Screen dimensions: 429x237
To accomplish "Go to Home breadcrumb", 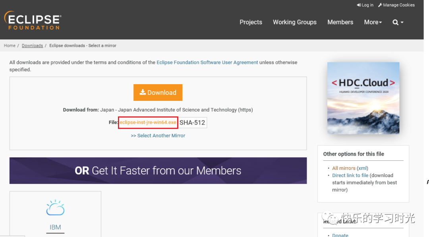I will [x=10, y=46].
